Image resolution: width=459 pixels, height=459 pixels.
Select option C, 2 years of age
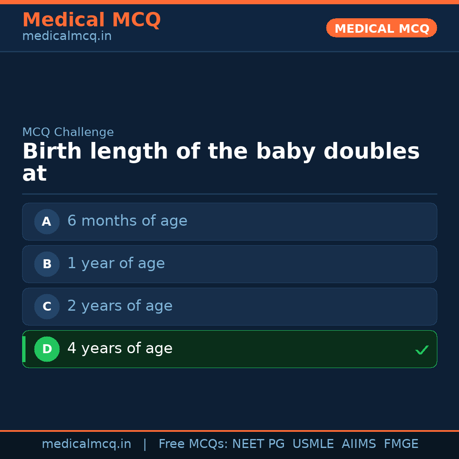coord(229,306)
